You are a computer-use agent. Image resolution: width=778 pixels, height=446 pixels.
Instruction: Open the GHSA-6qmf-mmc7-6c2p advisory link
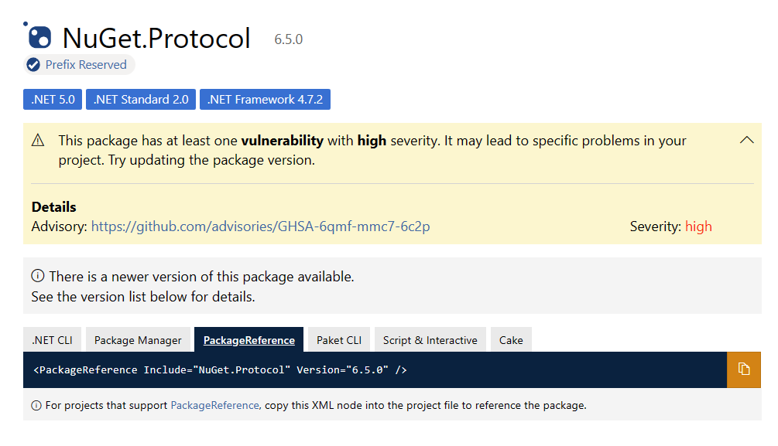tap(260, 226)
